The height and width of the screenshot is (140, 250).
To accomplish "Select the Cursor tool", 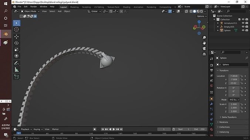I will [x=16, y=29].
